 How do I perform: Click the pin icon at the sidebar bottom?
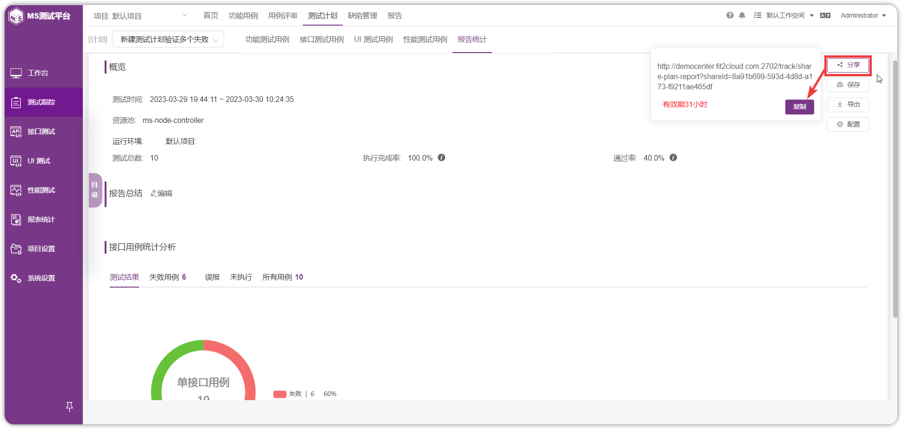click(69, 407)
